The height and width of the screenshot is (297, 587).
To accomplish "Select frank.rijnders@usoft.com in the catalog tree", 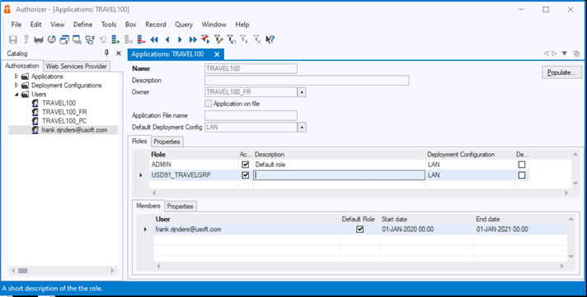I will pos(74,130).
